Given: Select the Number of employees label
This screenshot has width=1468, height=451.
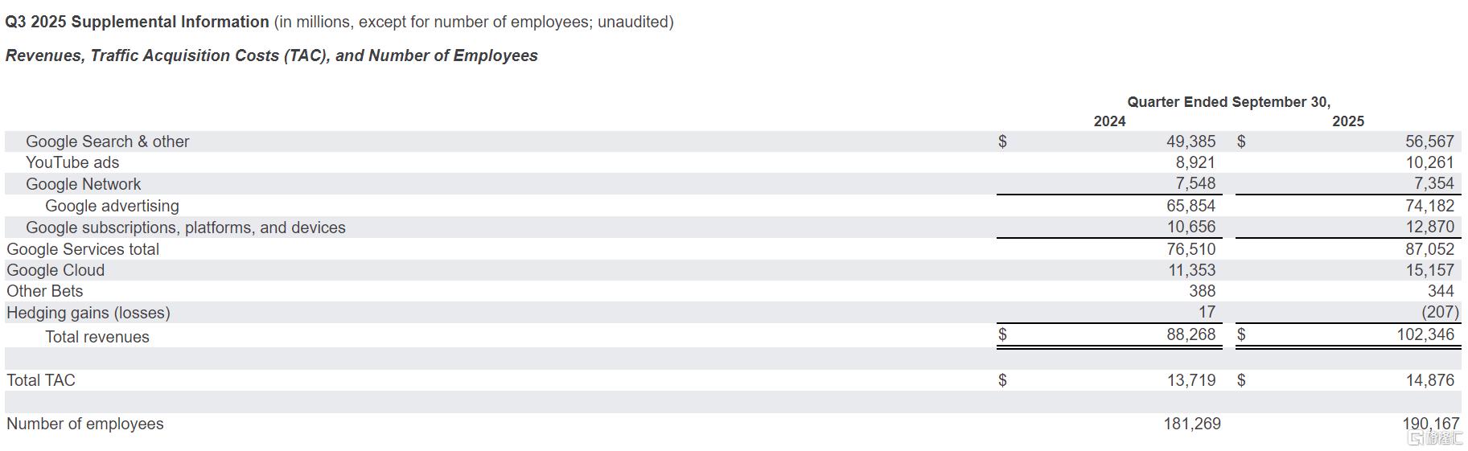Looking at the screenshot, I should tap(84, 424).
